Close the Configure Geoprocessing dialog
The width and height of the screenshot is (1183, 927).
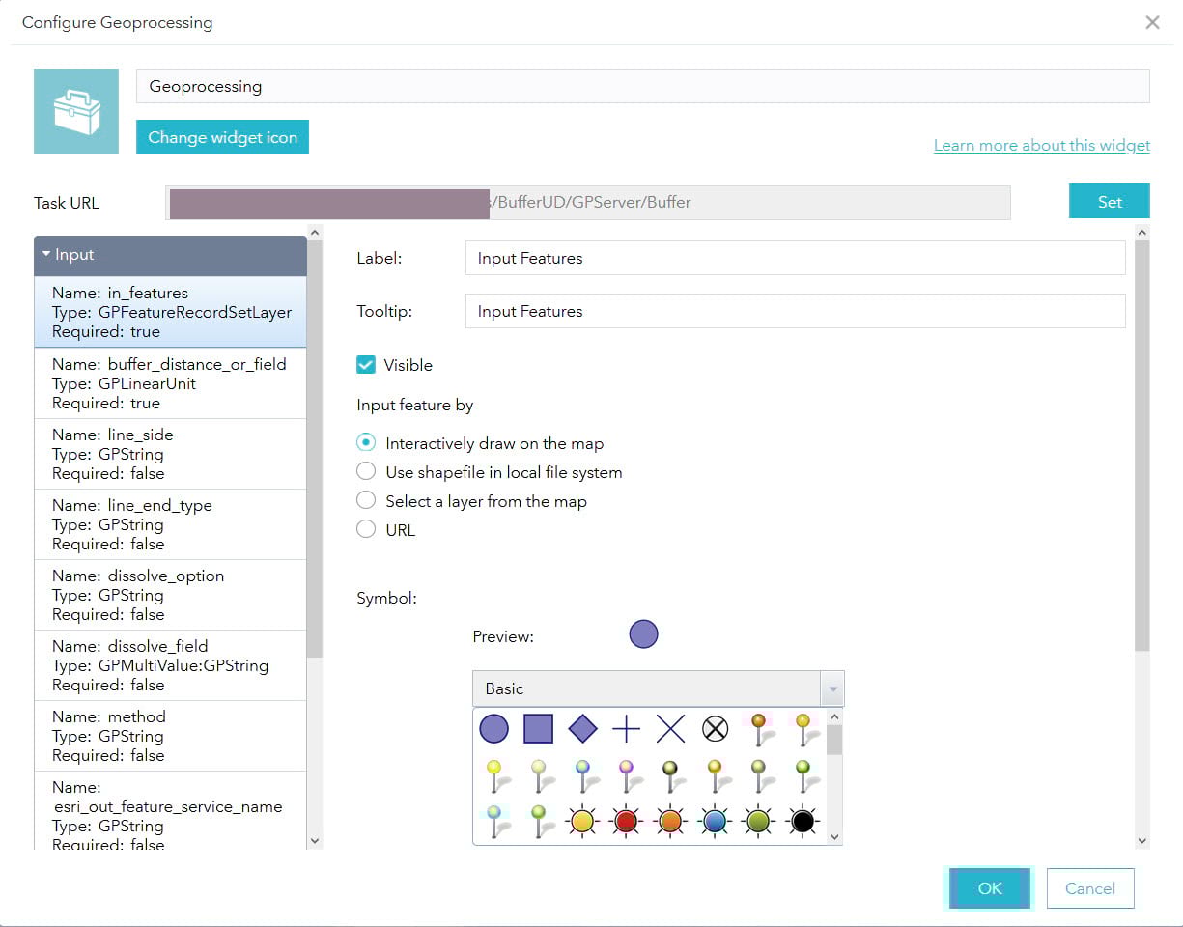[1152, 22]
